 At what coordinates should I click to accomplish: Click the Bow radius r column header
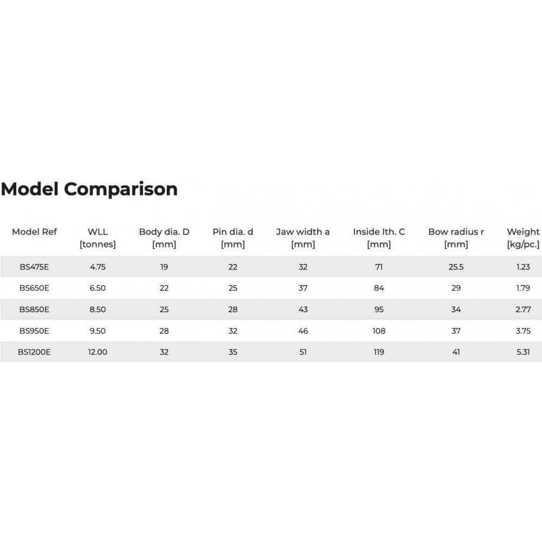click(456, 238)
